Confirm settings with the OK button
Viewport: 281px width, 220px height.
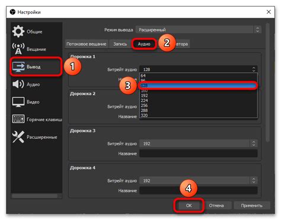189,206
